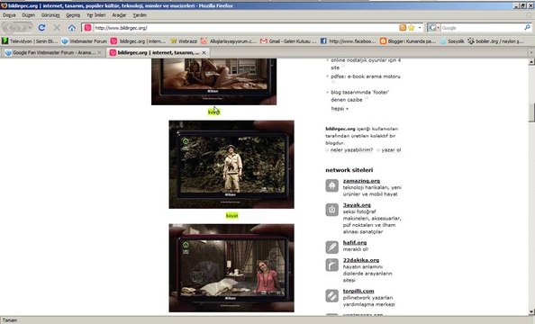
Task: Click the search magnifier icon
Action: 527,27
